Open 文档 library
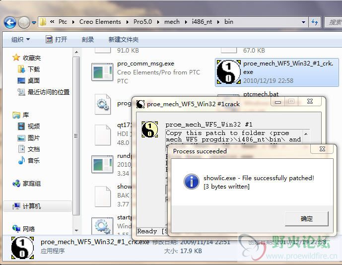The height and width of the screenshot is (265, 342). 34,149
